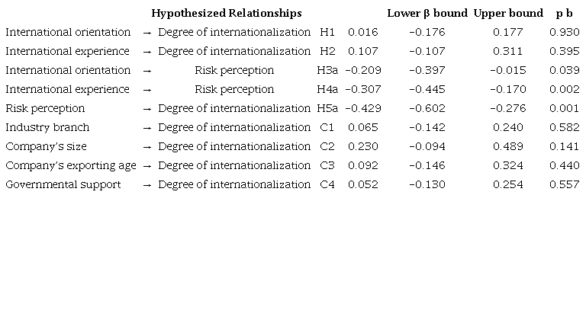The width and height of the screenshot is (586, 326).
Task: Select the p value 0.039
Action: tap(564, 70)
